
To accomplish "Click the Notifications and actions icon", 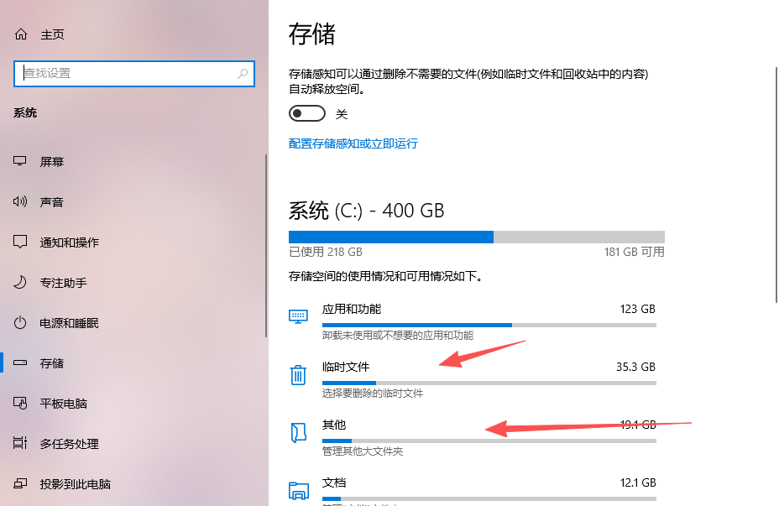I will (x=20, y=243).
